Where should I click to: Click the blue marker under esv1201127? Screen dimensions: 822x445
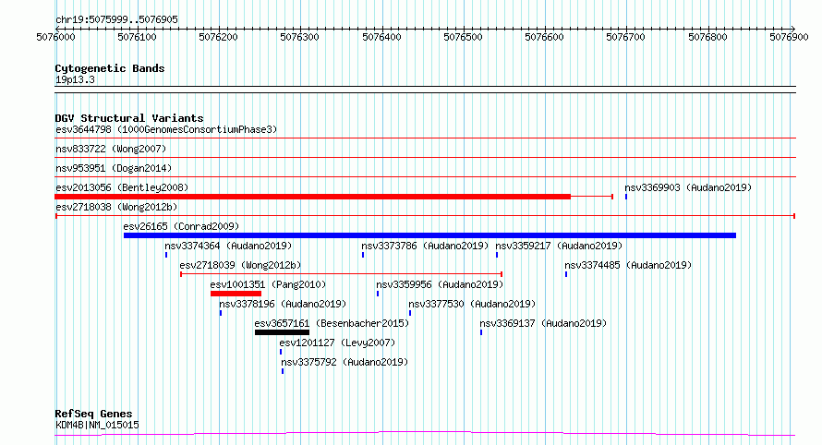click(281, 352)
